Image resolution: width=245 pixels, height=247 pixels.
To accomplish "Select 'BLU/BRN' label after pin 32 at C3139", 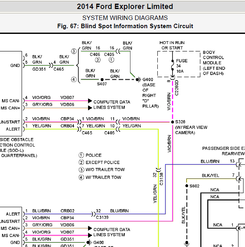I will (x=119, y=211).
